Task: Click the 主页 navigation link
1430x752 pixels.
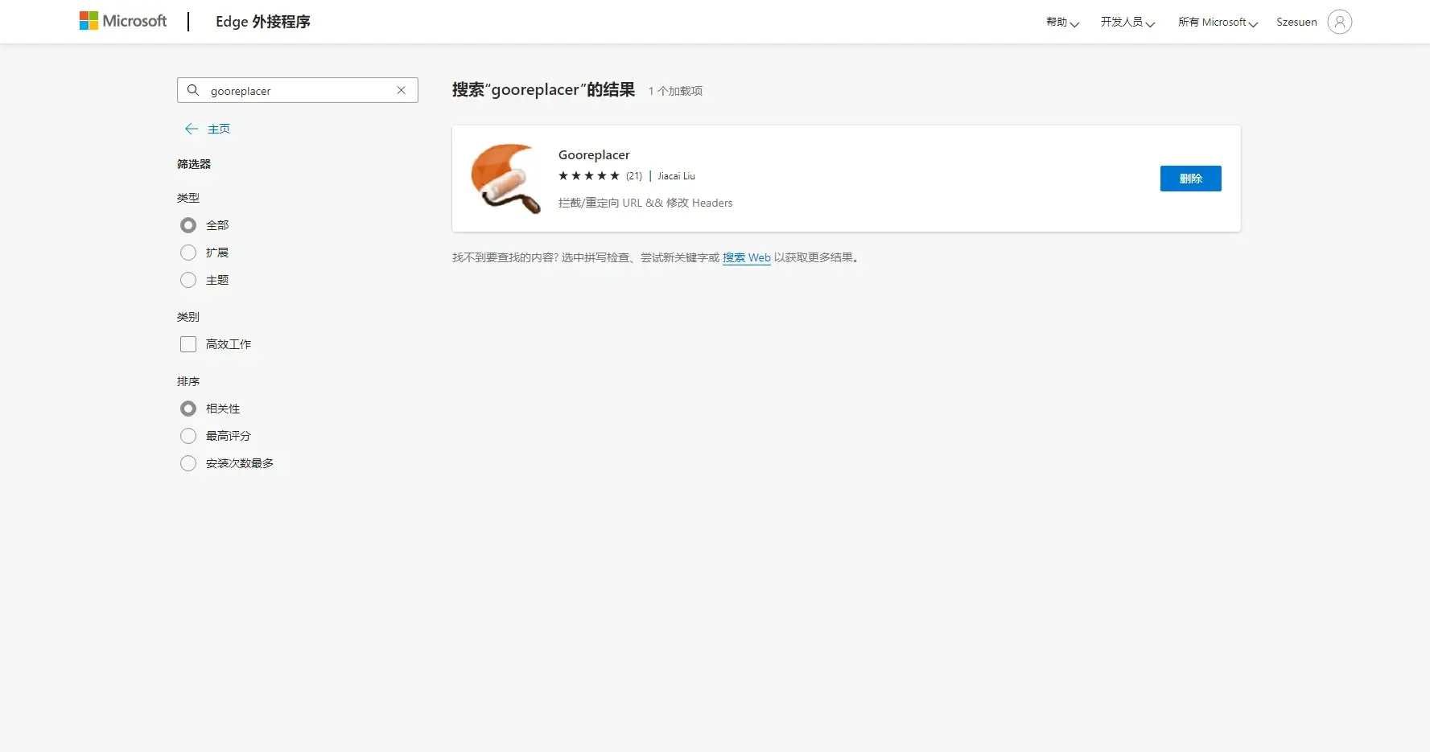Action: click(x=218, y=128)
